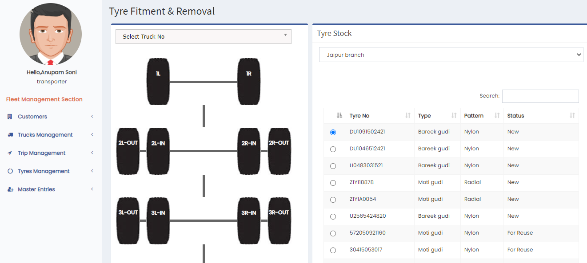Select radio button for tyre DU1046512421

click(333, 149)
